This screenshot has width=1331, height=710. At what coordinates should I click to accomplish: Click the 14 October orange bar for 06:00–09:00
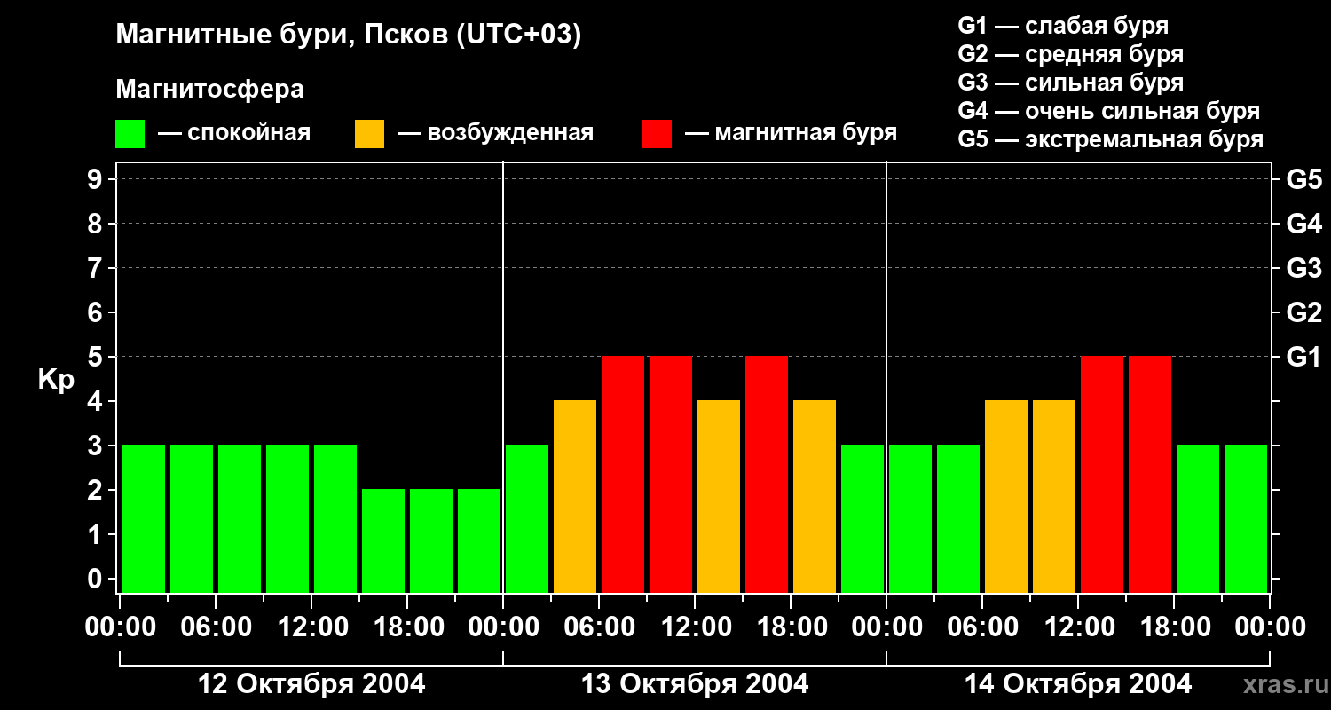[1006, 496]
